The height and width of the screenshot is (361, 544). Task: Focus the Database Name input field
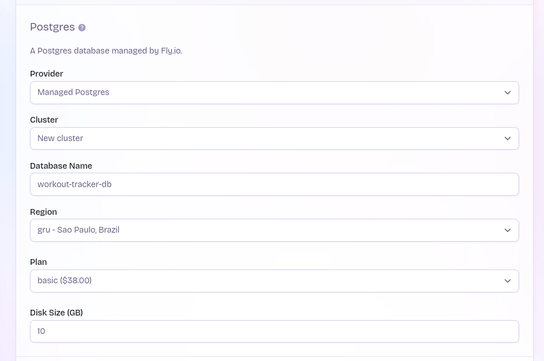coord(275,184)
